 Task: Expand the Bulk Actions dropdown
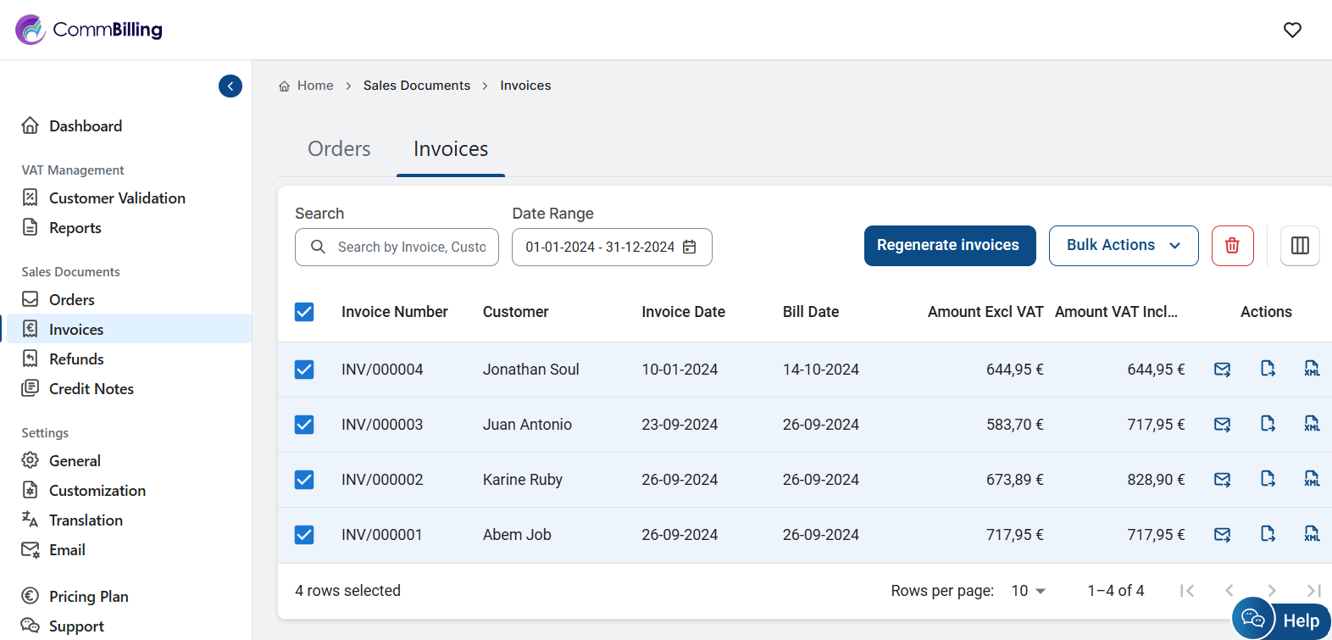(1123, 246)
